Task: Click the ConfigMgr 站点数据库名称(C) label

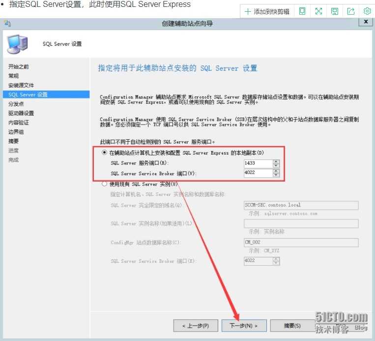Action: click(145, 242)
